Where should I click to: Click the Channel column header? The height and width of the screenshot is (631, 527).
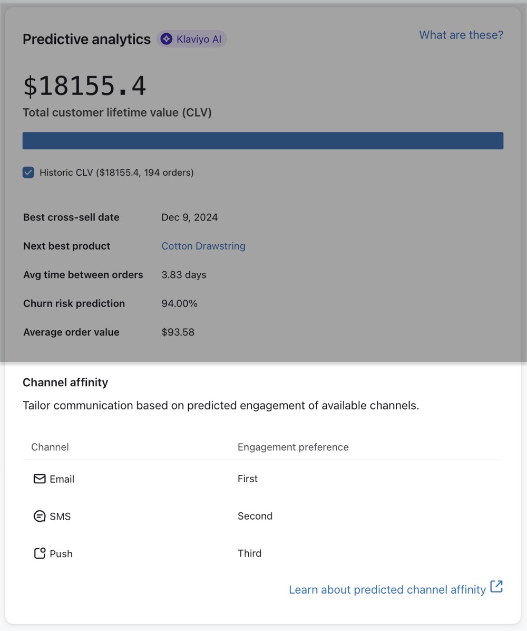coord(50,447)
